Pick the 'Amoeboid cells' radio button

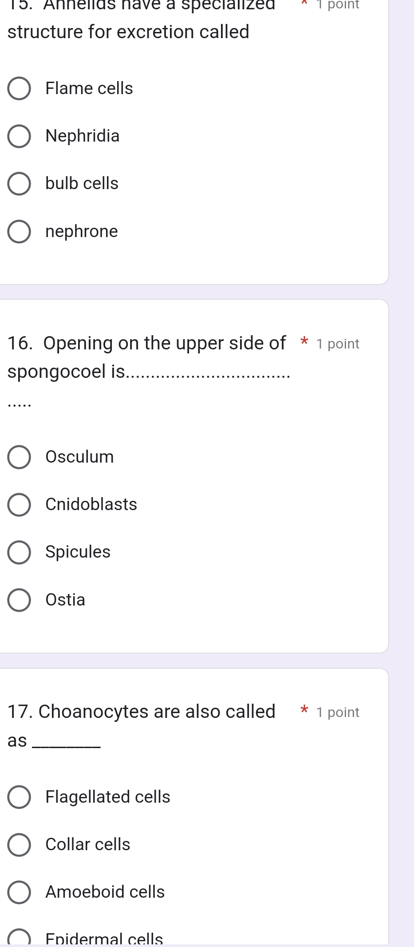pyautogui.click(x=19, y=892)
